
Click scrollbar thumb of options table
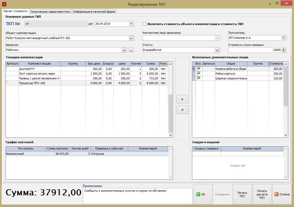pyautogui.click(x=286, y=86)
